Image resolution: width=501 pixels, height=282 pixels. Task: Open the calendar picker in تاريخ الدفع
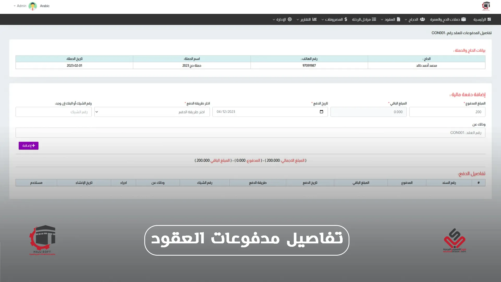(x=321, y=112)
